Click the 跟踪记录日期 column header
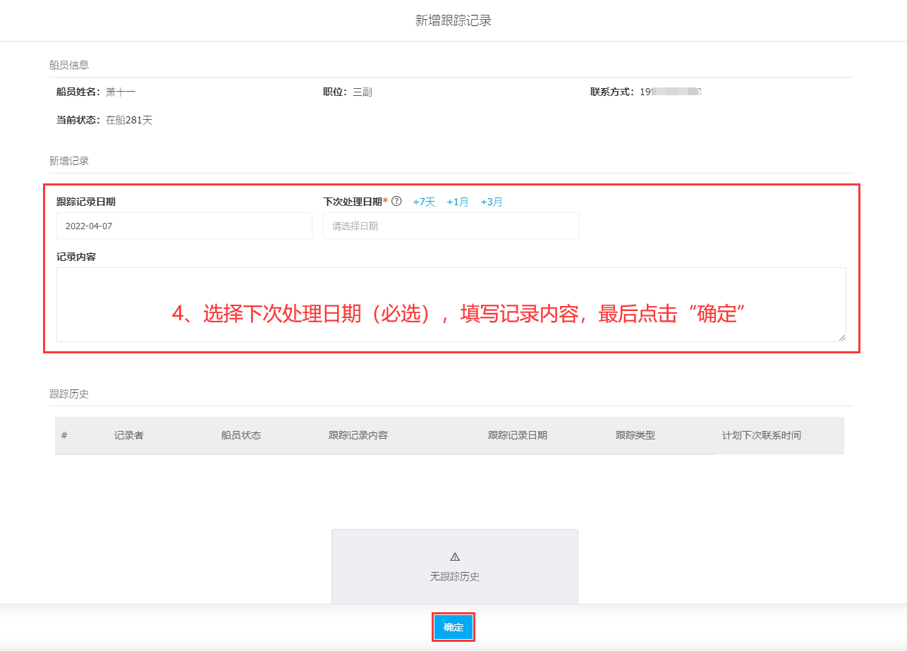The height and width of the screenshot is (651, 907). 518,435
